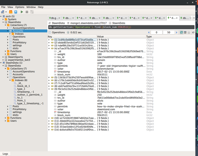Click the Key column header
Image resolution: width=198 pixels, height=156 pixels.
(x=72, y=36)
